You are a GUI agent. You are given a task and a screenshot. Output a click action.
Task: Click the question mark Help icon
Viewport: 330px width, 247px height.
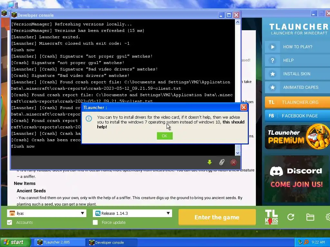click(273, 60)
